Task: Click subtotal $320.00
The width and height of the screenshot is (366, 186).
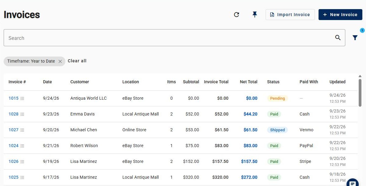Action: tap(191, 177)
